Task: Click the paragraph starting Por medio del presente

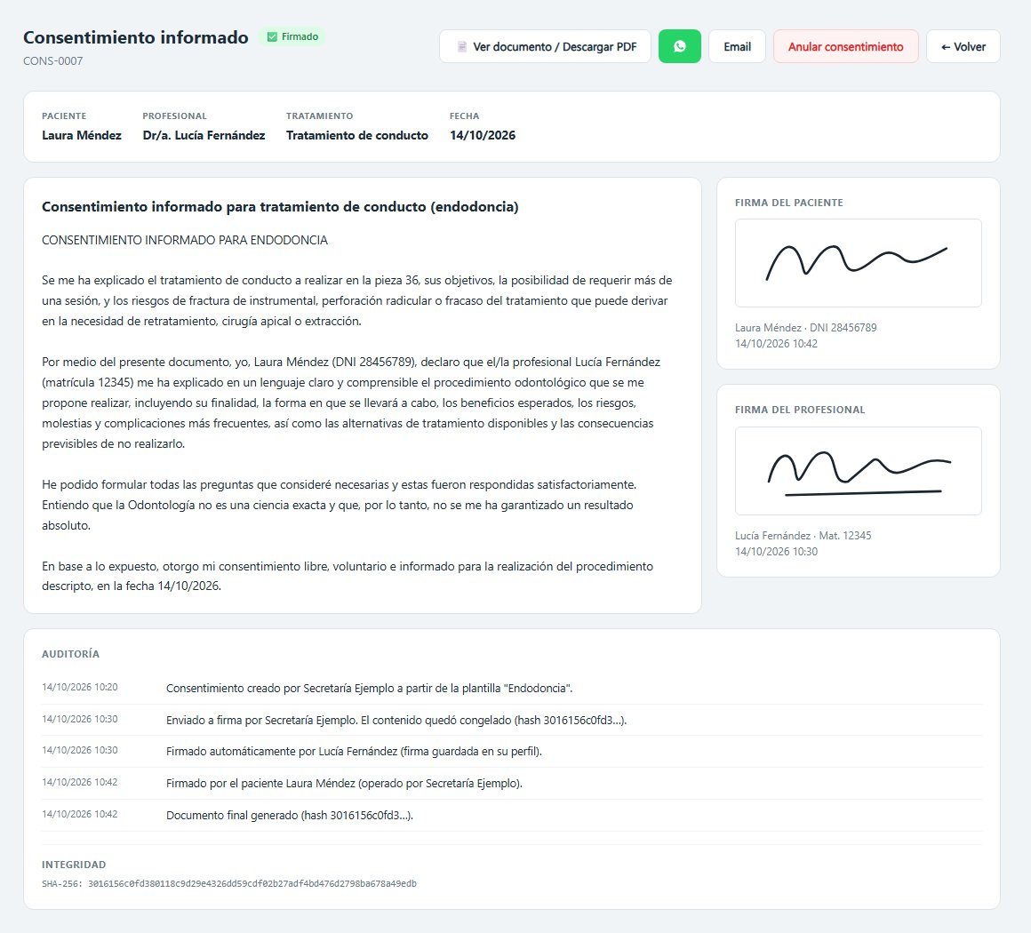Action: point(351,403)
